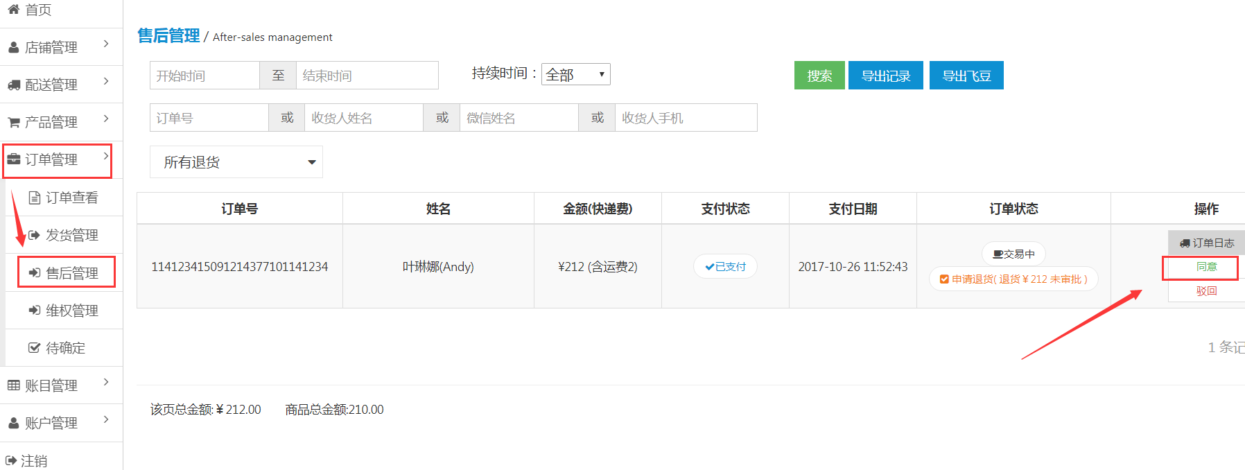The image size is (1245, 470).
Task: Click 注销 to log out
Action: [34, 461]
